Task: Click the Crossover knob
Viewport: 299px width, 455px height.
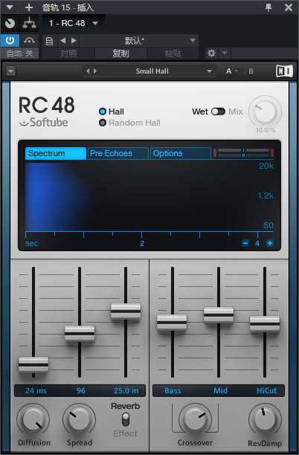Action: point(195,419)
